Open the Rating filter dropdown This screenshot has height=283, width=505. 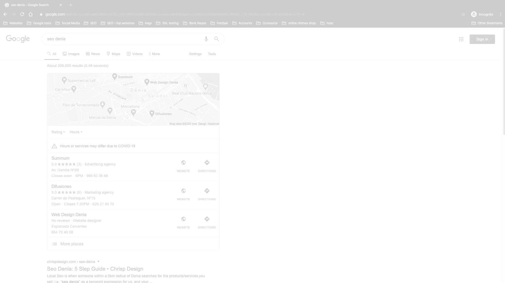(58, 132)
